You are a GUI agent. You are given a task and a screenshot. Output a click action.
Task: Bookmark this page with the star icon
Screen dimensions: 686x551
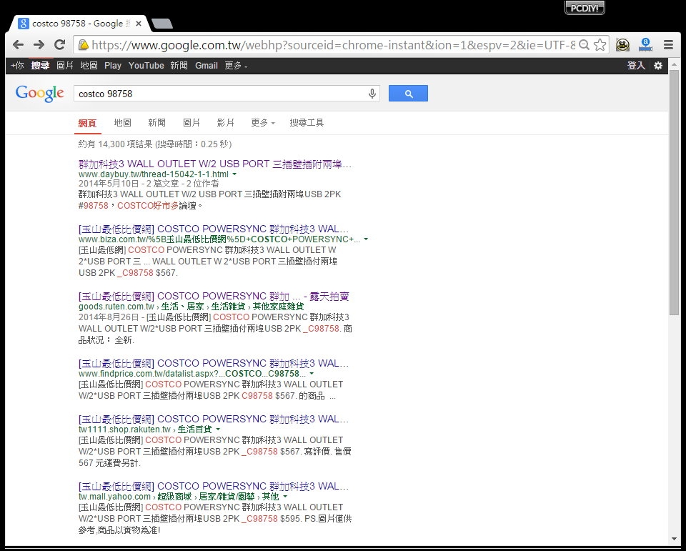(x=600, y=44)
